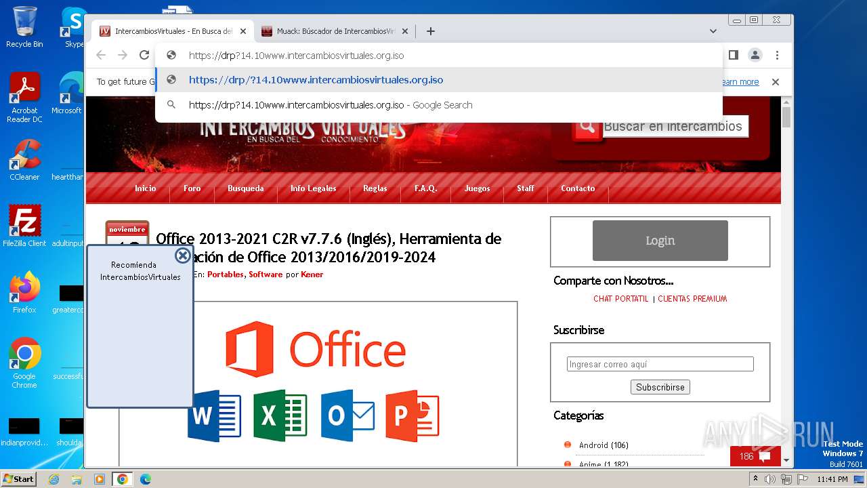Toggle the side panel icon
867x488 pixels.
point(733,55)
